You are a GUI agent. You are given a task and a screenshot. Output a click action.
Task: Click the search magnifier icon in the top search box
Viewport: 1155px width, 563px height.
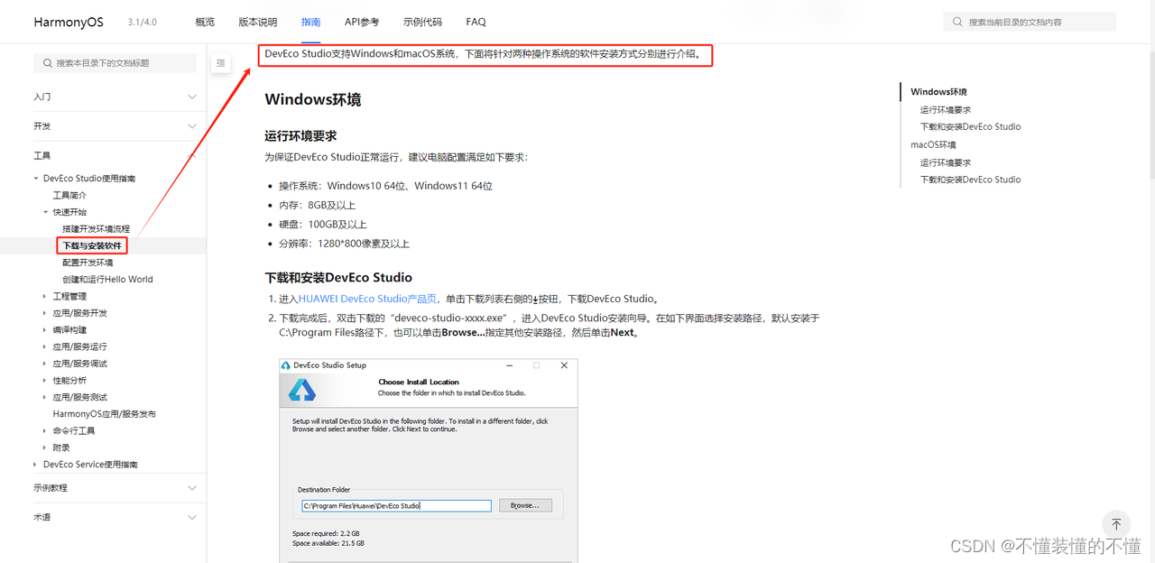tap(958, 22)
